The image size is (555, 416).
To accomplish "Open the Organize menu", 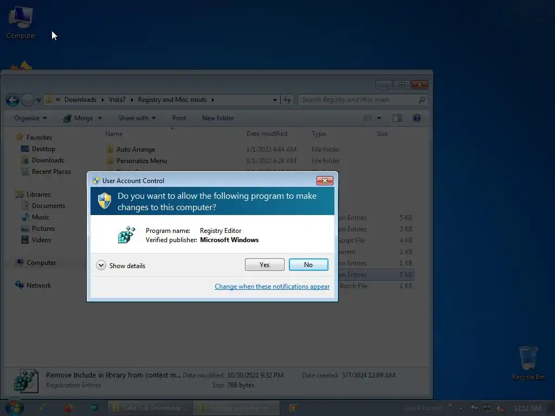I will point(30,118).
